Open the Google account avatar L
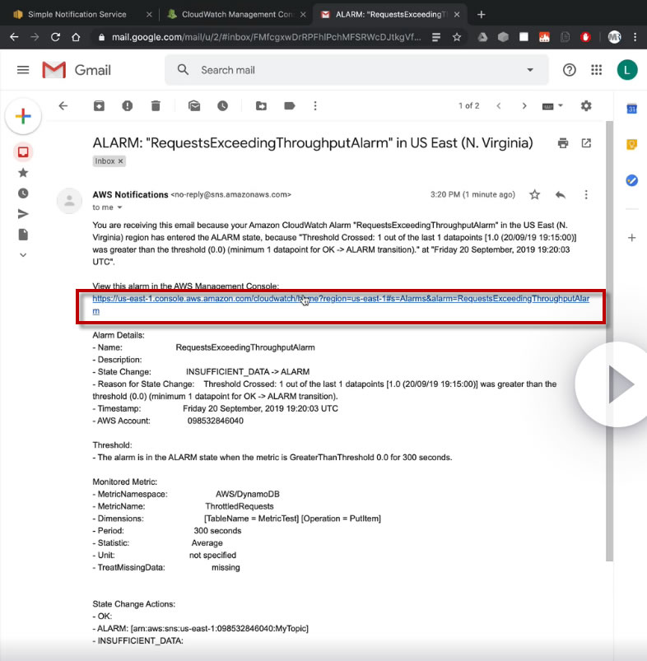647x661 pixels. click(627, 70)
